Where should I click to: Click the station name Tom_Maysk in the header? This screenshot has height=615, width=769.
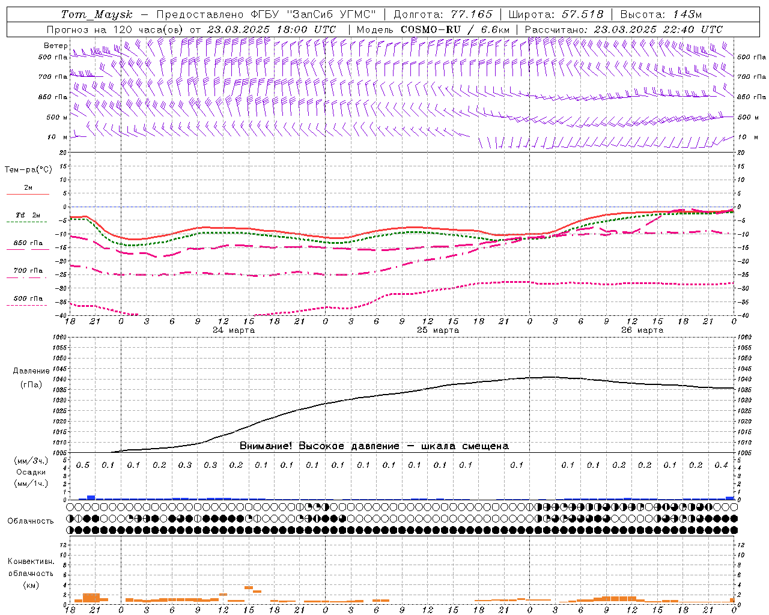click(97, 14)
